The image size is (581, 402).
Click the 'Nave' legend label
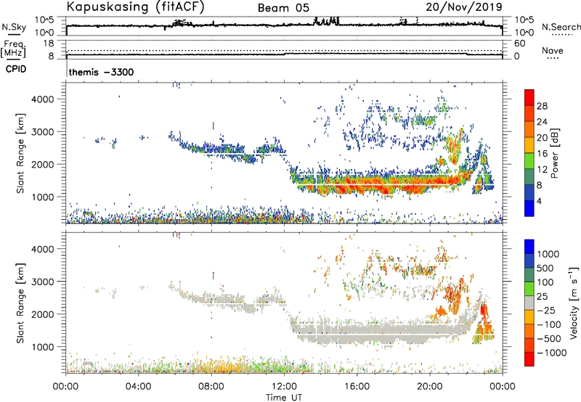pyautogui.click(x=553, y=50)
